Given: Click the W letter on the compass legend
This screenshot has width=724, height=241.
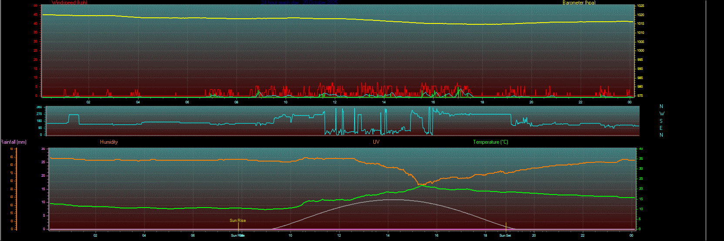Looking at the screenshot, I should (x=662, y=114).
